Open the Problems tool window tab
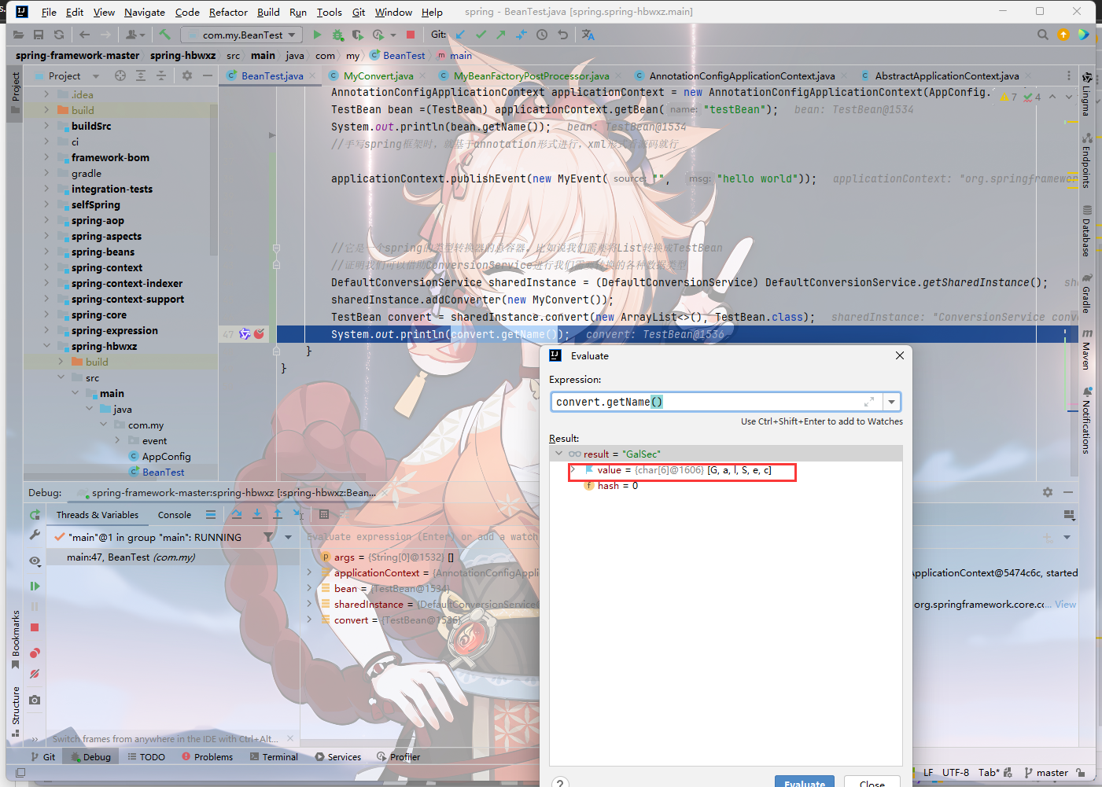Viewport: 1102px width, 787px height. (x=207, y=757)
